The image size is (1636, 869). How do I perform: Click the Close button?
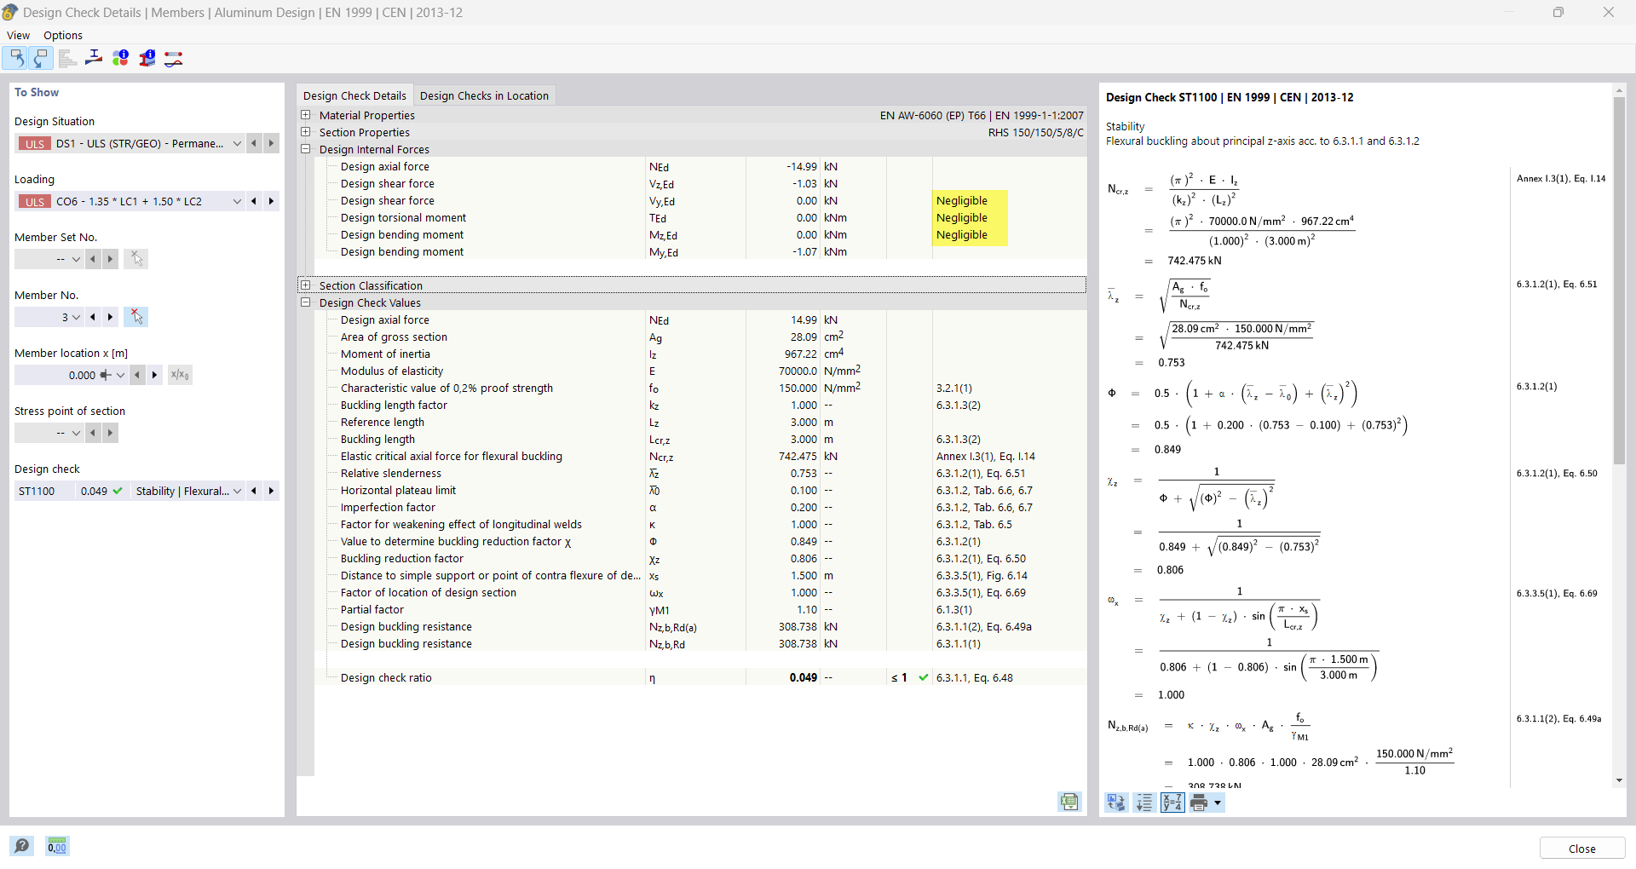tap(1581, 848)
